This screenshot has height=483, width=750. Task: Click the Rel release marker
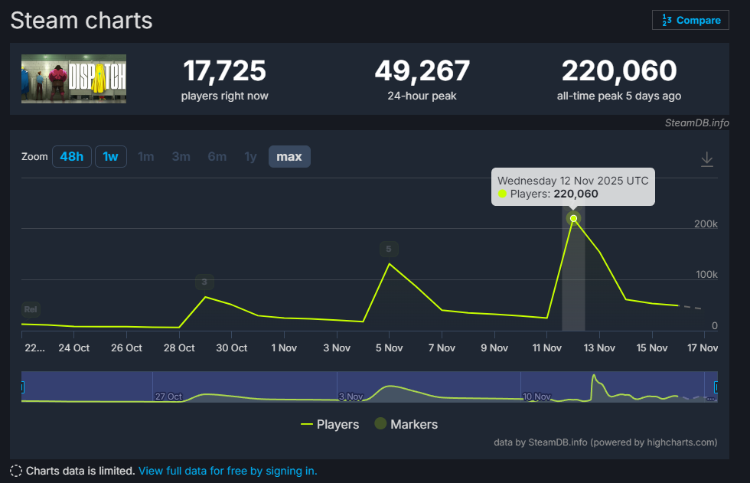point(31,309)
